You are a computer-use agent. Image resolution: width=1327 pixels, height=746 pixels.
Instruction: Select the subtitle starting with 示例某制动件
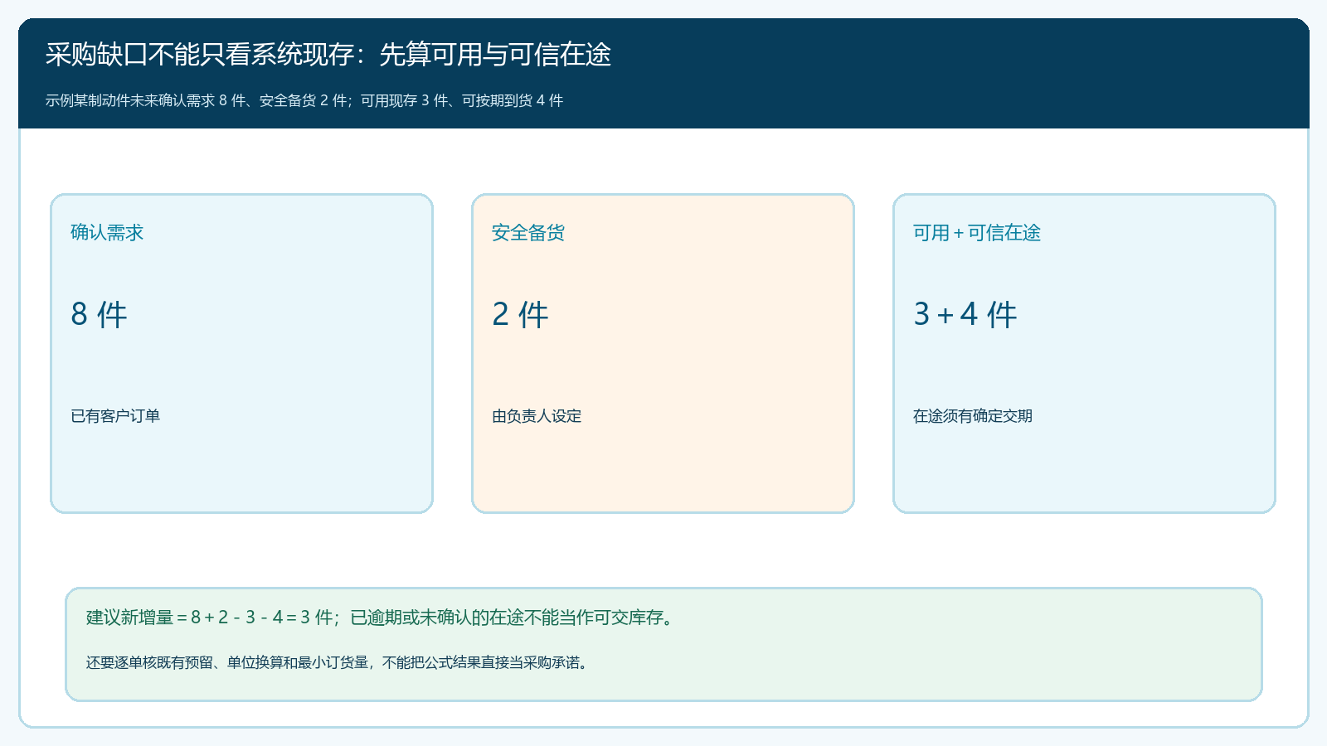[304, 100]
